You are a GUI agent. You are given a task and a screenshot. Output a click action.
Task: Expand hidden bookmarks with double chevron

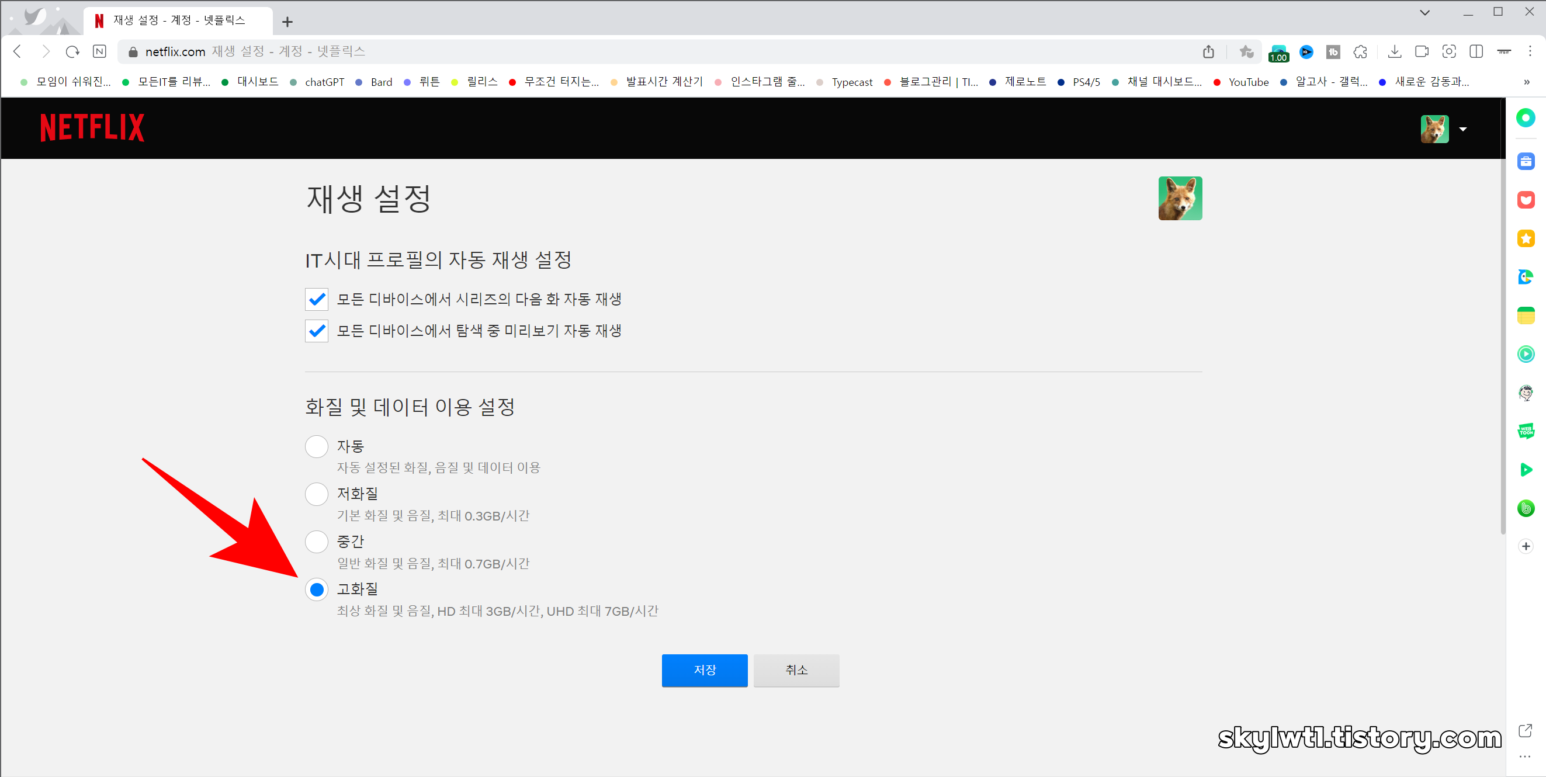pos(1527,82)
